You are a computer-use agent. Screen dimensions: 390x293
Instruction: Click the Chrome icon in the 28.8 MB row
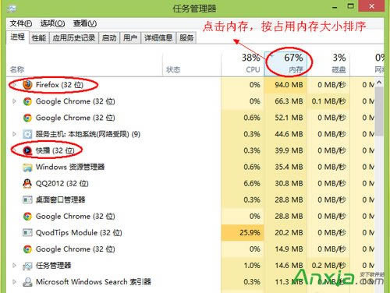pyautogui.click(x=27, y=216)
